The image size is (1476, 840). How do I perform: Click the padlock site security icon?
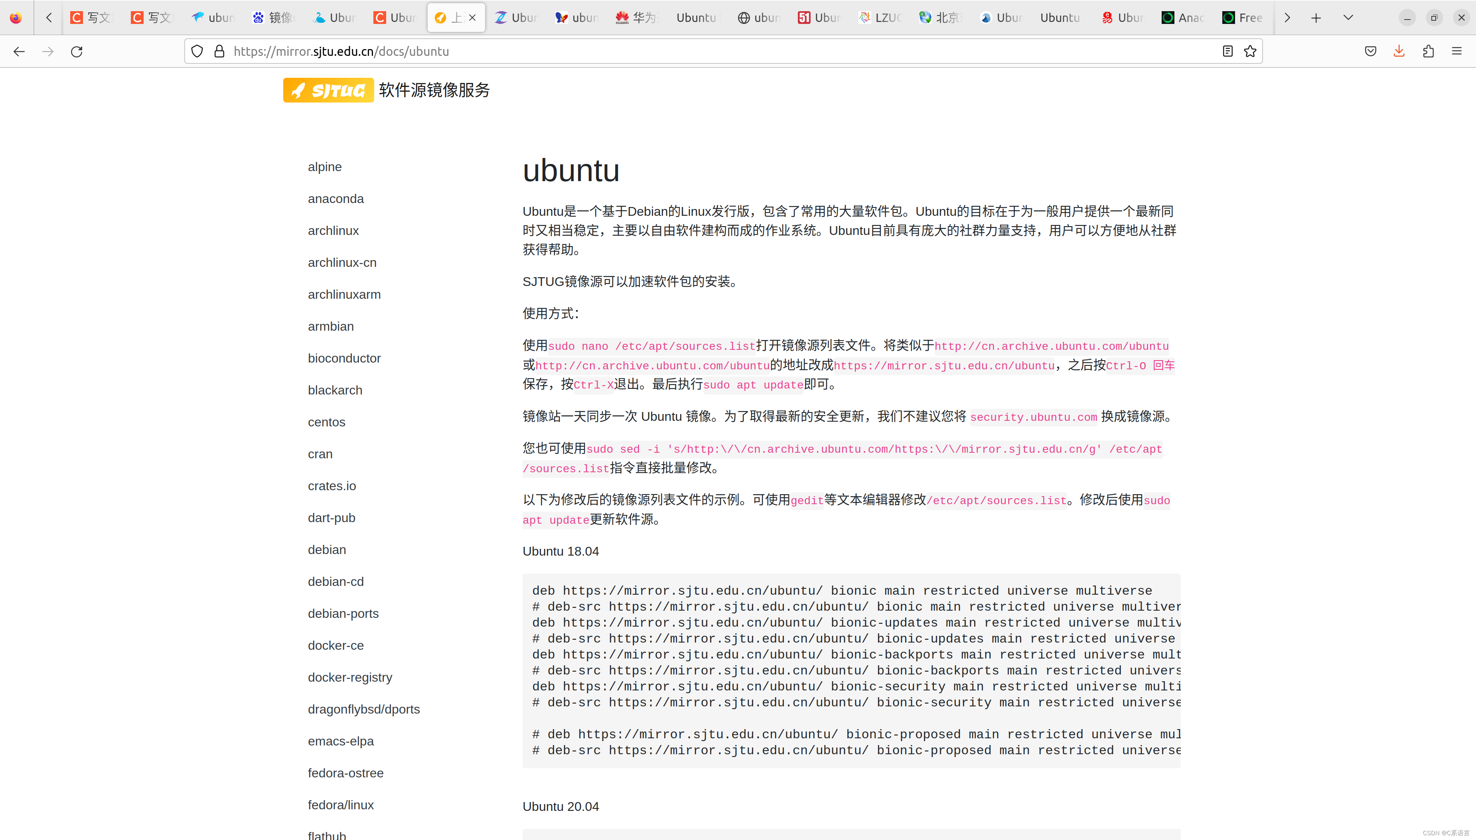(219, 51)
